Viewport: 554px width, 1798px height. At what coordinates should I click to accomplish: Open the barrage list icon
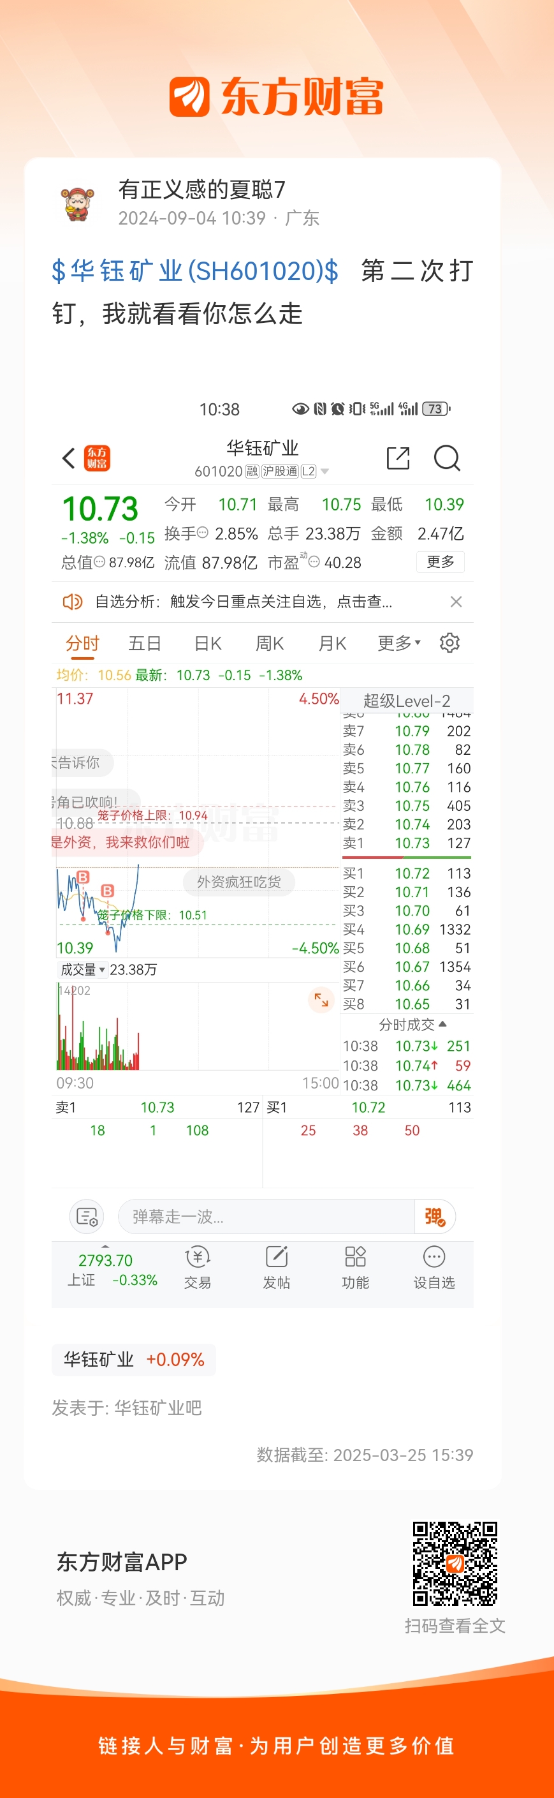click(x=87, y=1217)
